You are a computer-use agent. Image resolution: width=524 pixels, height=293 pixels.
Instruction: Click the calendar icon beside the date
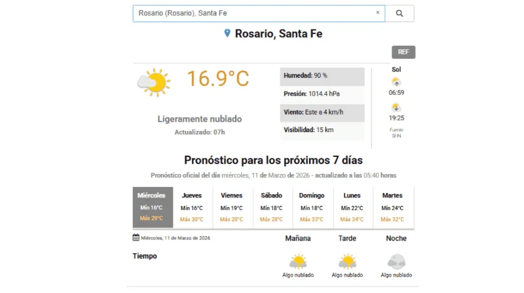(x=136, y=237)
